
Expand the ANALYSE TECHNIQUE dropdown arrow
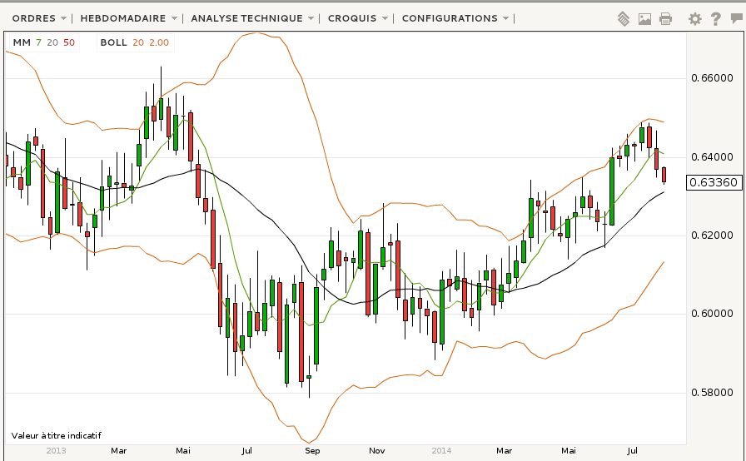click(x=311, y=18)
